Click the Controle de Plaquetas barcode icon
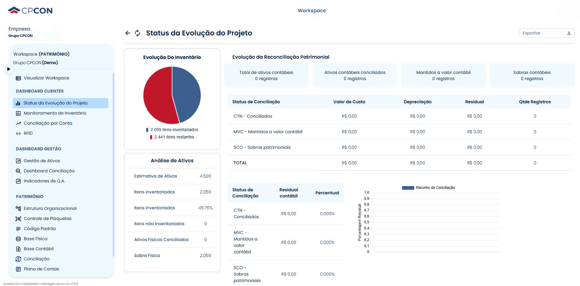Screen dimensions: 580x286 point(18,219)
